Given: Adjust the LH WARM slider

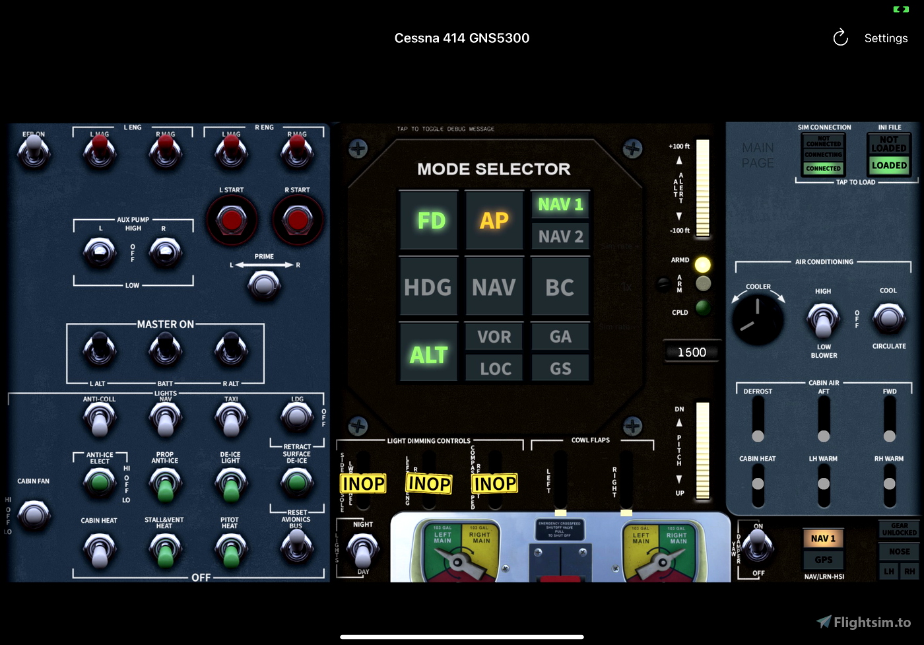Looking at the screenshot, I should 824,485.
